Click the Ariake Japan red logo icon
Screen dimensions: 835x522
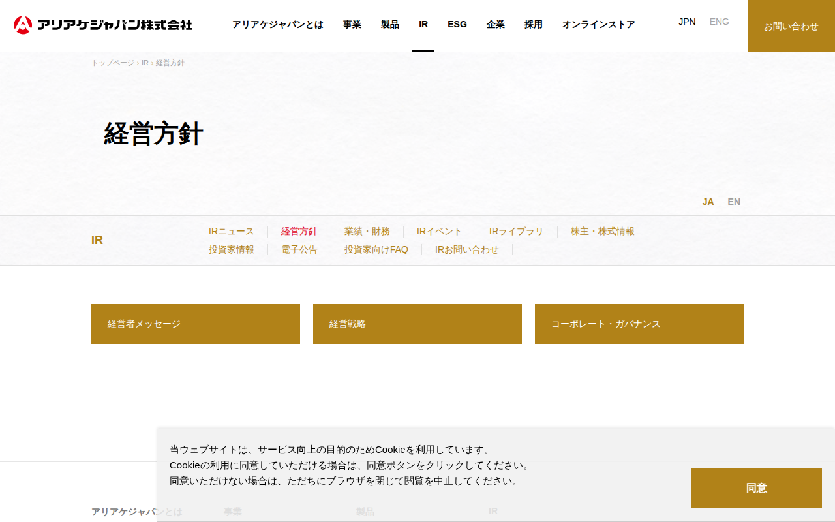pos(23,25)
